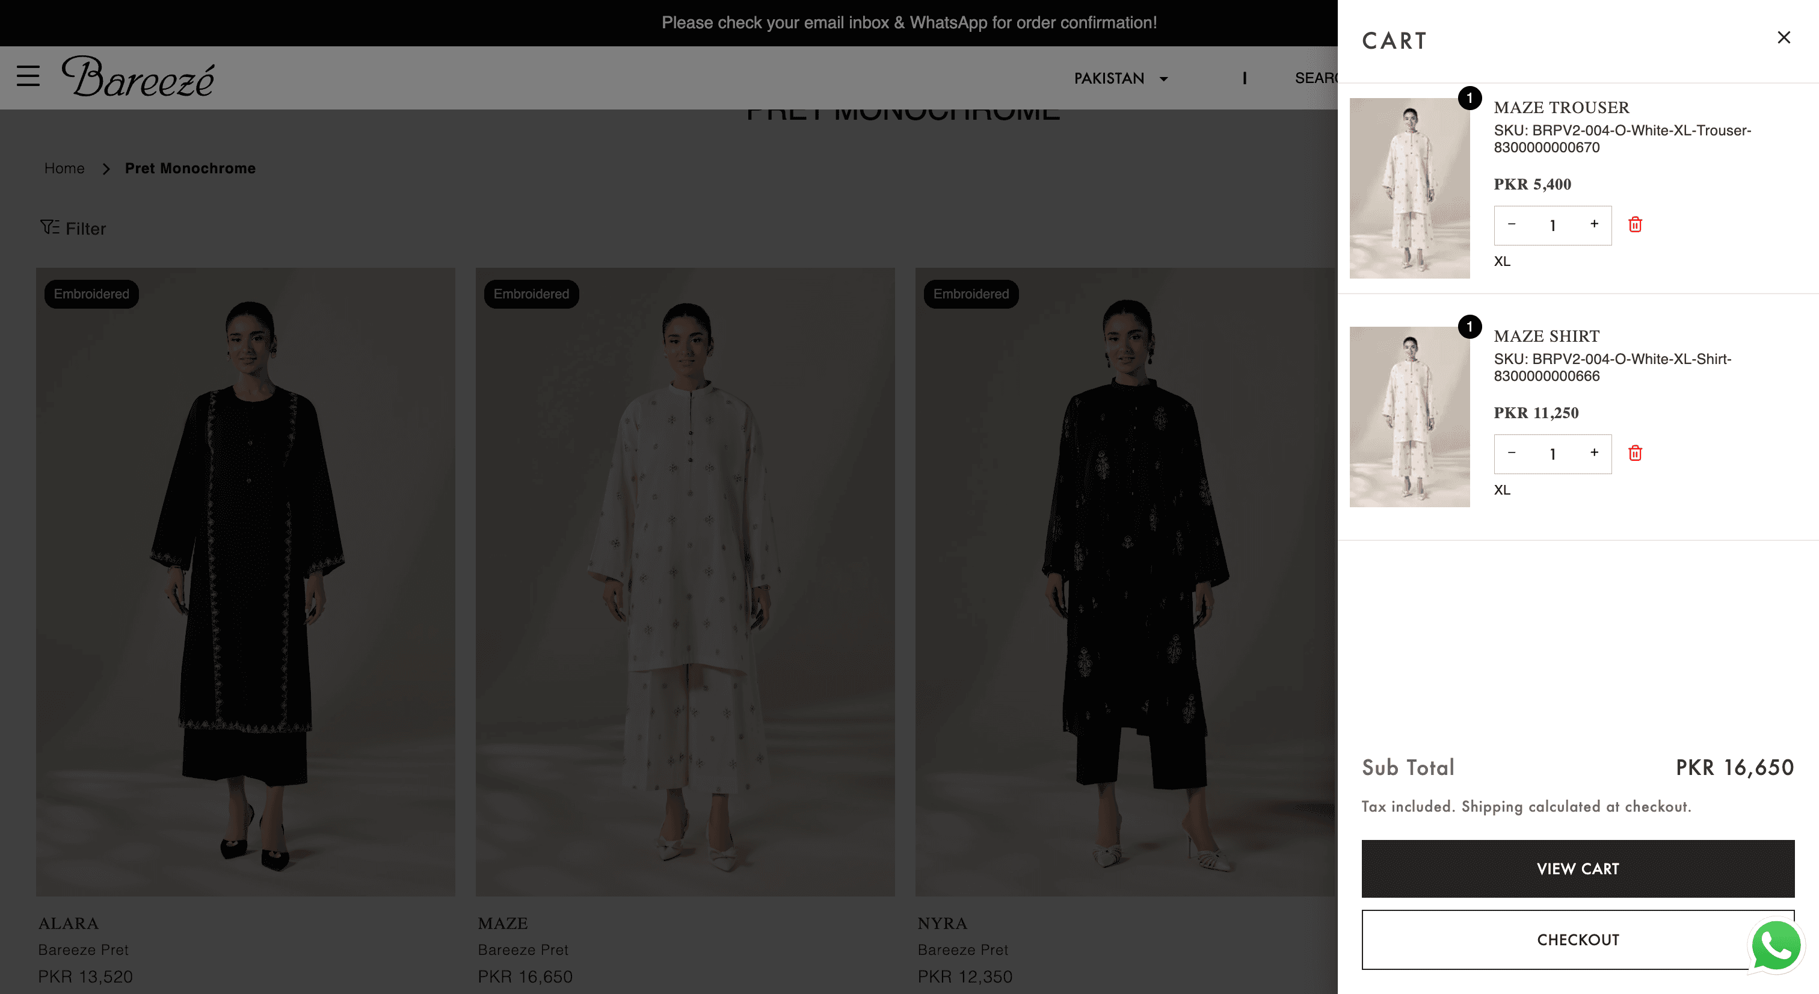Viewport: 1819px width, 994px height.
Task: Click the Maze Trouser SKU text
Action: [x=1622, y=138]
